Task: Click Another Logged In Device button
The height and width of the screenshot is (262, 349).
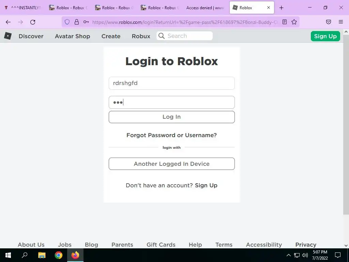Action: [x=172, y=164]
